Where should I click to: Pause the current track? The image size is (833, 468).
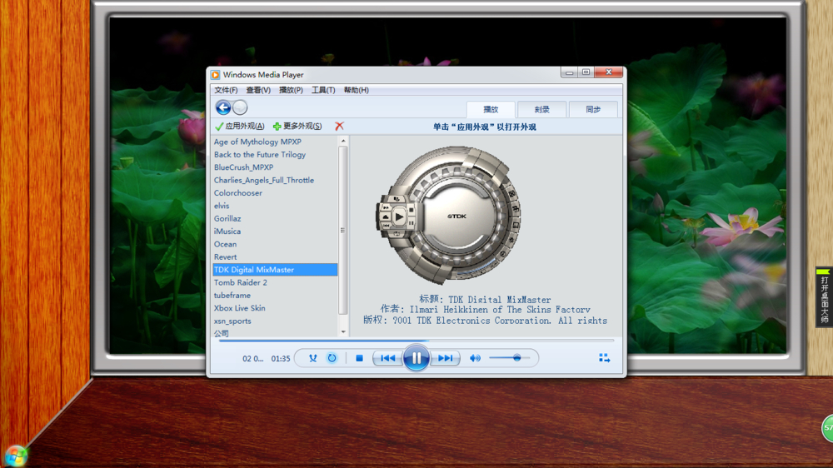point(416,358)
